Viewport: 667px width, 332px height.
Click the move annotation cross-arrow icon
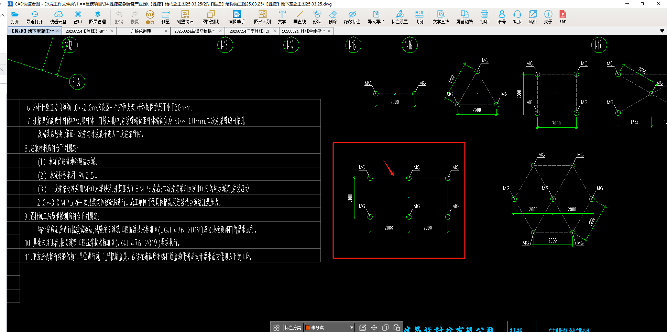(374, 328)
